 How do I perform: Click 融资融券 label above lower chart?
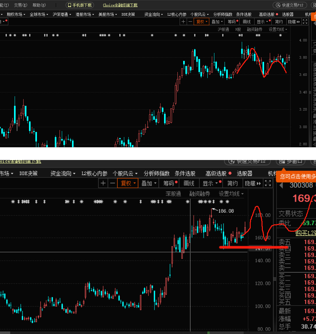[x=199, y=194]
